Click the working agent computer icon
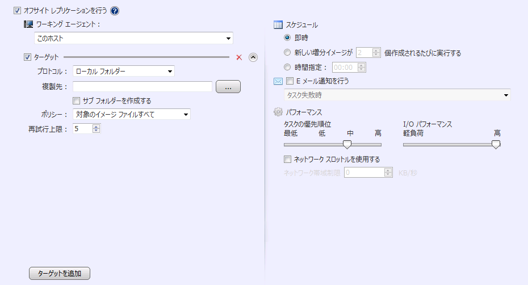 coord(28,24)
